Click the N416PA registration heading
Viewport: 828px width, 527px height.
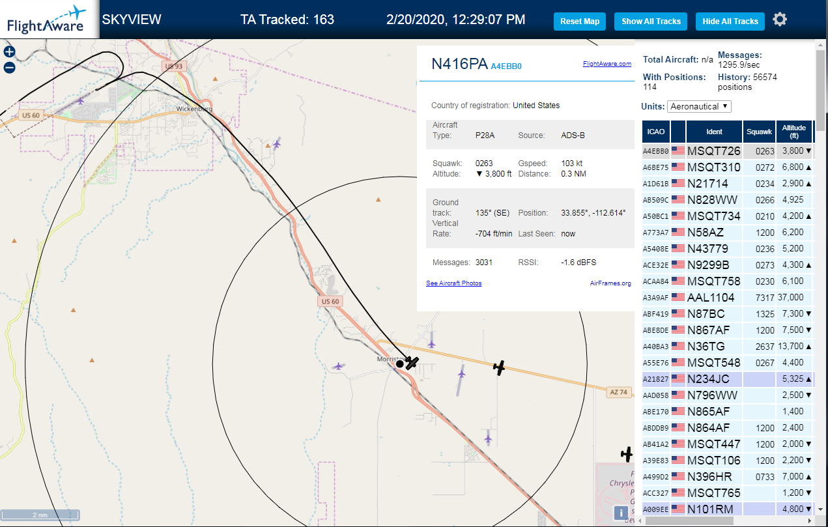coord(459,64)
